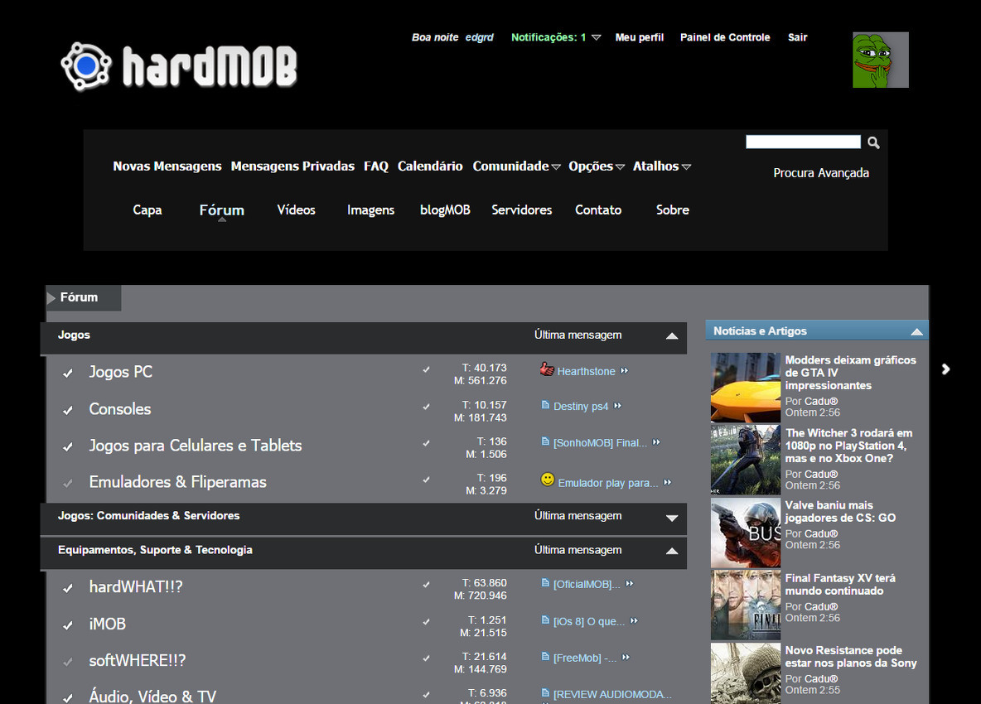Open the [SonhoMOB] Final... thread

pyautogui.click(x=600, y=442)
